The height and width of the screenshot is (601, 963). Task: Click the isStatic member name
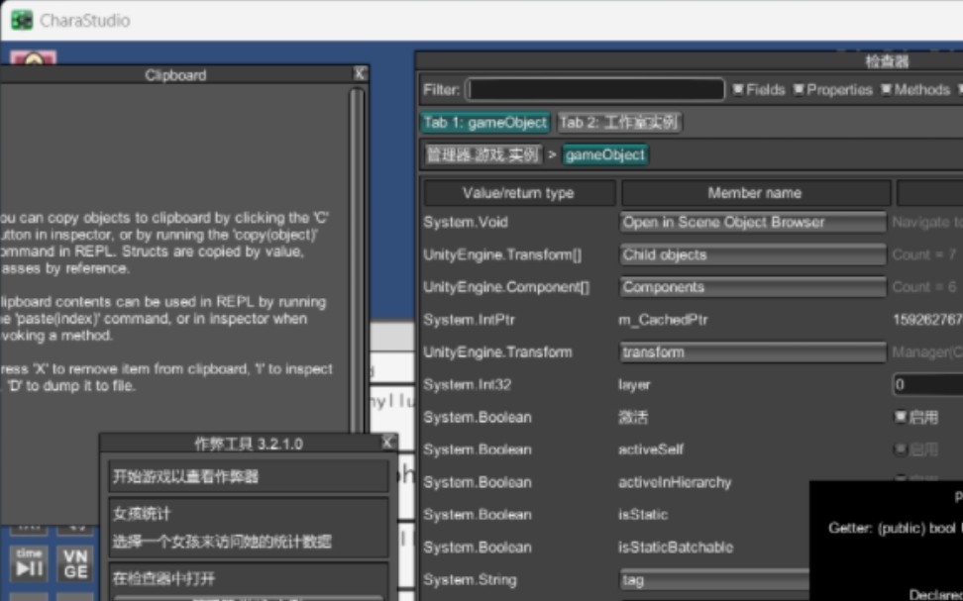[643, 515]
